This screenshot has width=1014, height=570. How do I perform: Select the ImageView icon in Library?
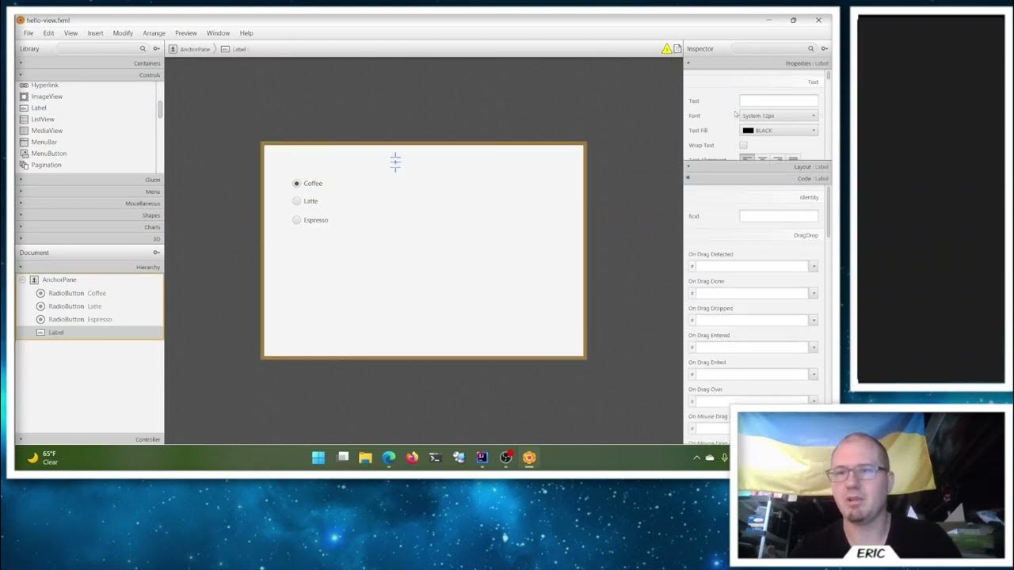24,97
